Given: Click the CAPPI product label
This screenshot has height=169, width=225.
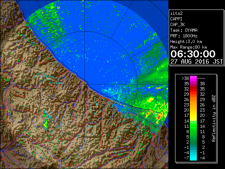Looking at the screenshot, I should [x=176, y=19].
